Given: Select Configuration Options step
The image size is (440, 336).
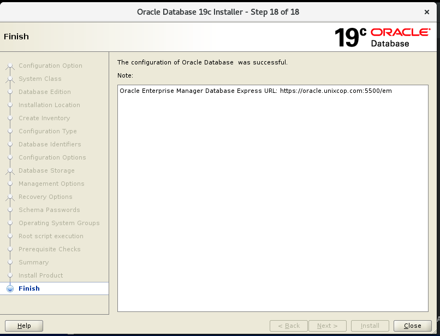Looking at the screenshot, I should click(x=52, y=157).
